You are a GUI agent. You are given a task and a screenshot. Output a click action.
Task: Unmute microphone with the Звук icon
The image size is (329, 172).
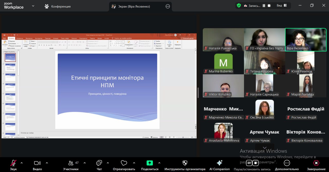[x=13, y=163]
